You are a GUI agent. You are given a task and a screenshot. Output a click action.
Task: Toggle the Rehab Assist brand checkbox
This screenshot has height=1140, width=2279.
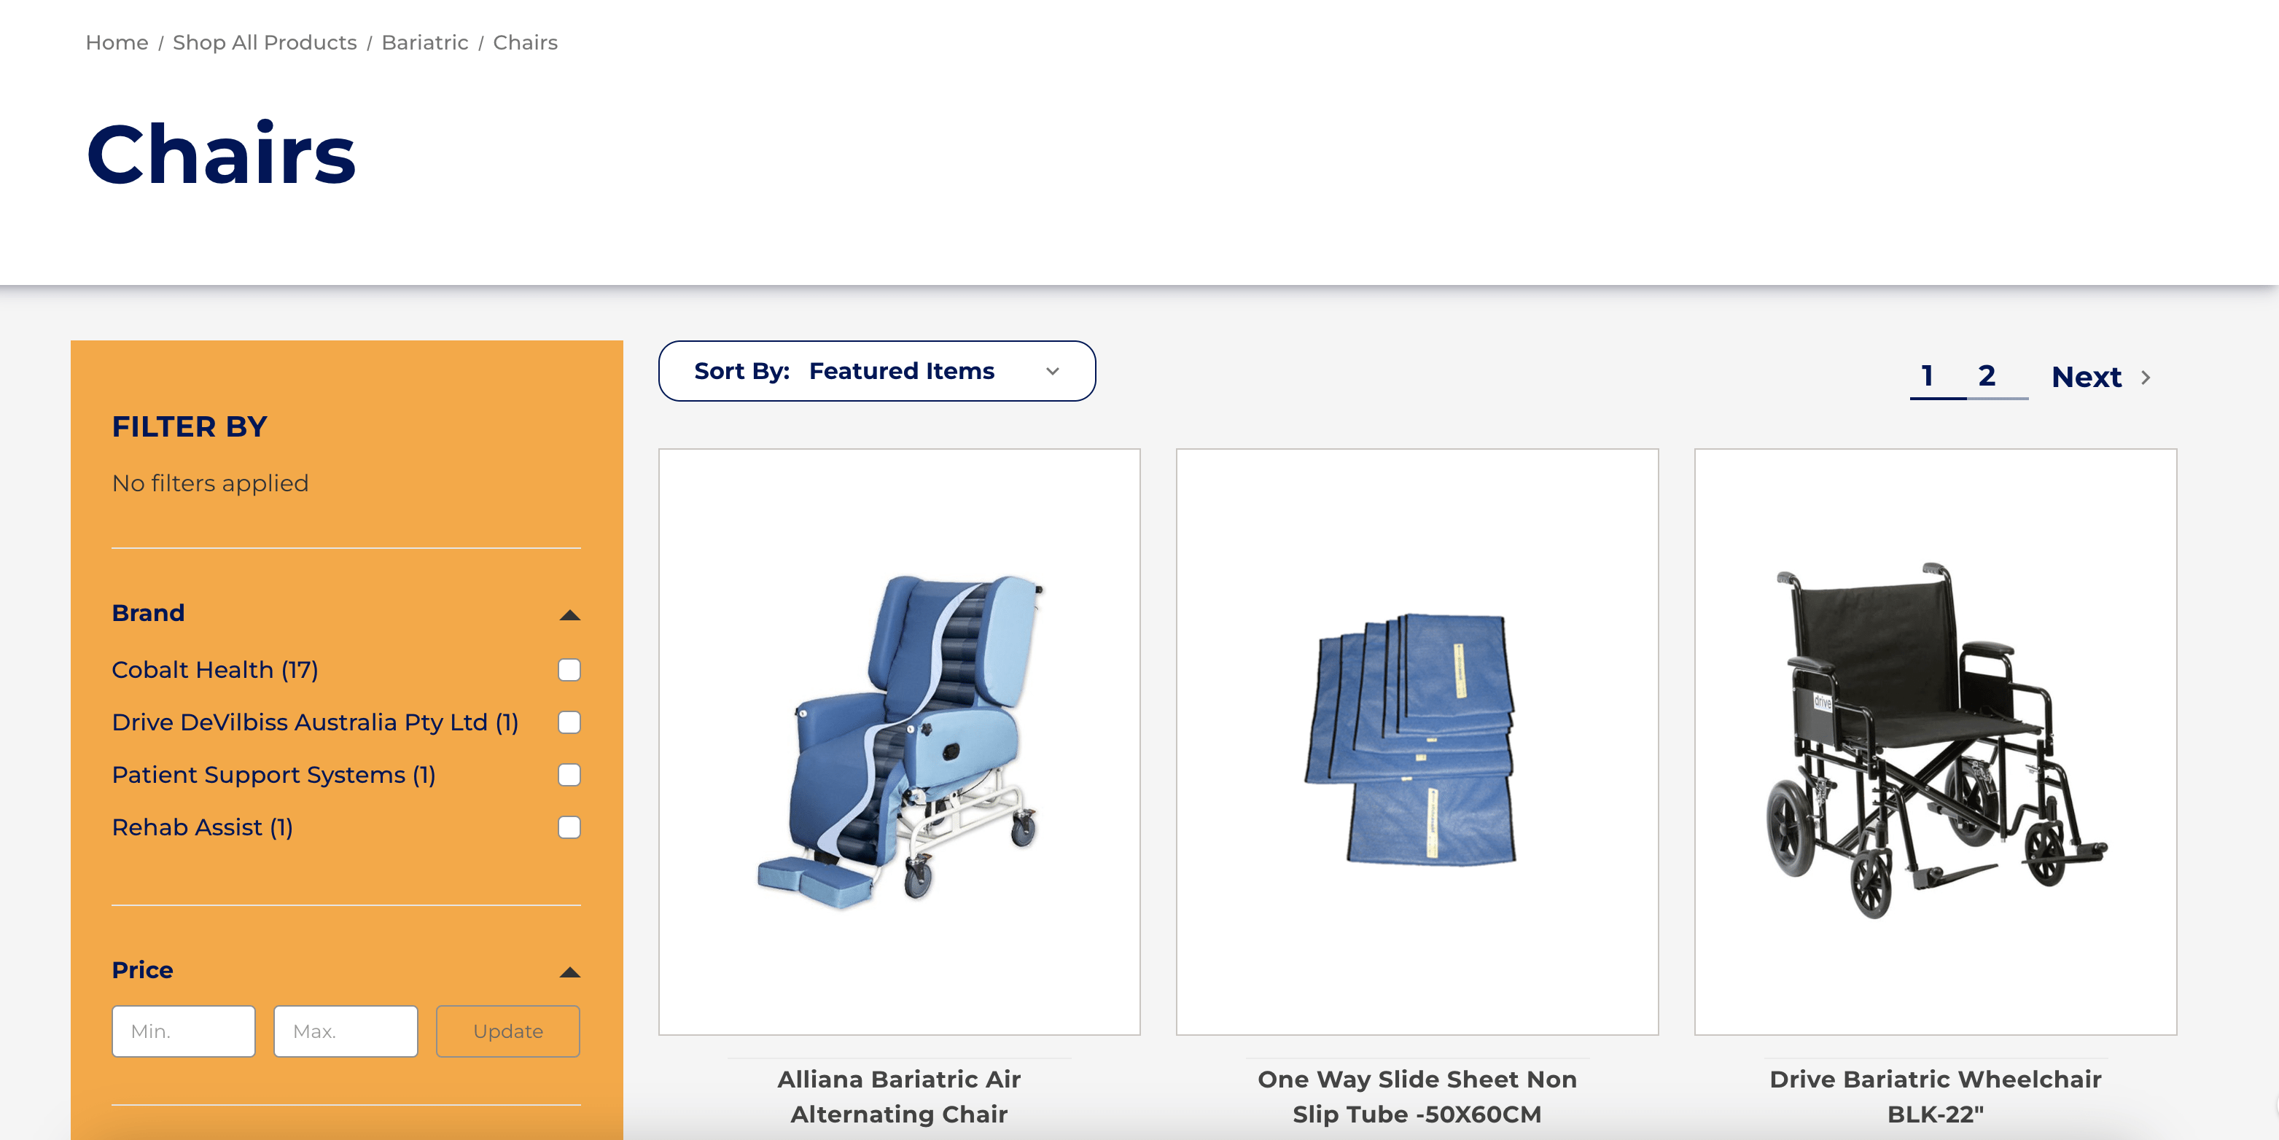570,827
